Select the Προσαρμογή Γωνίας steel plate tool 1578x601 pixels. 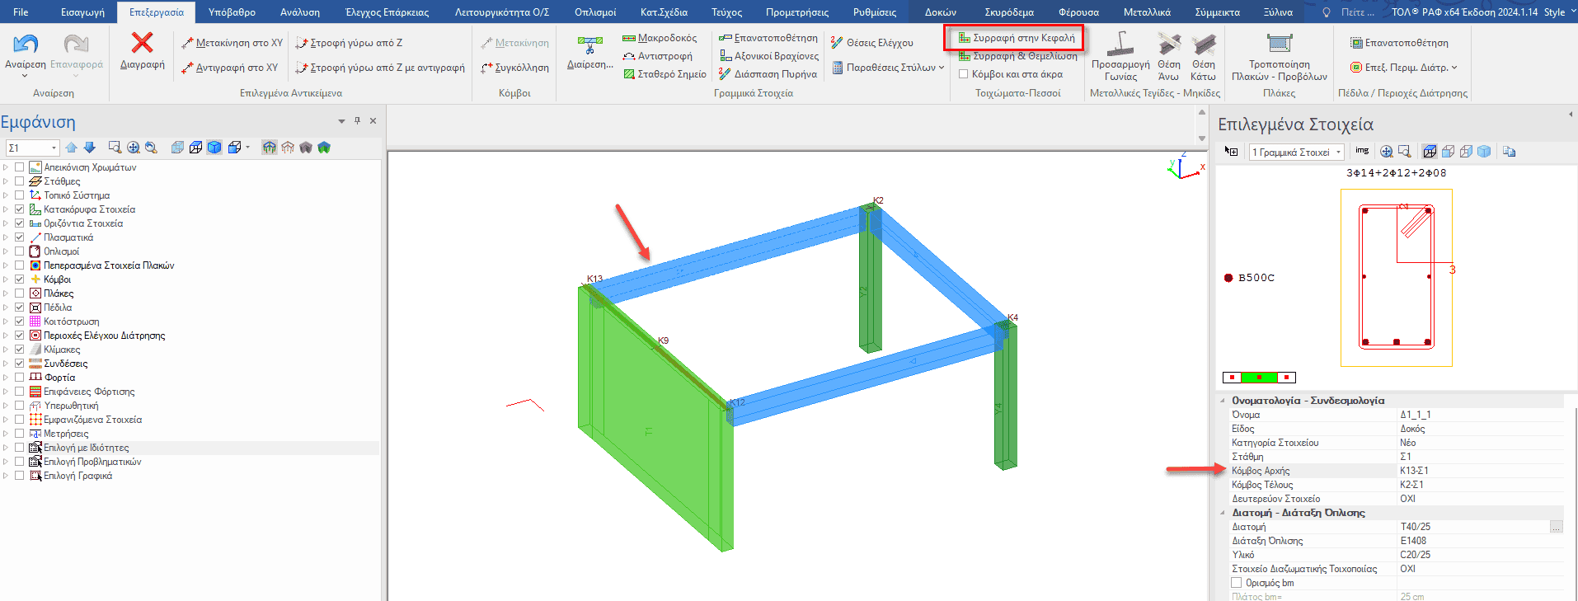click(x=1120, y=45)
